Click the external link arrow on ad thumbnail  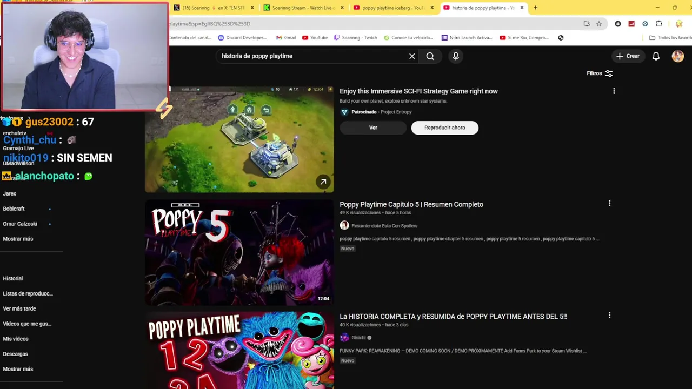click(323, 182)
